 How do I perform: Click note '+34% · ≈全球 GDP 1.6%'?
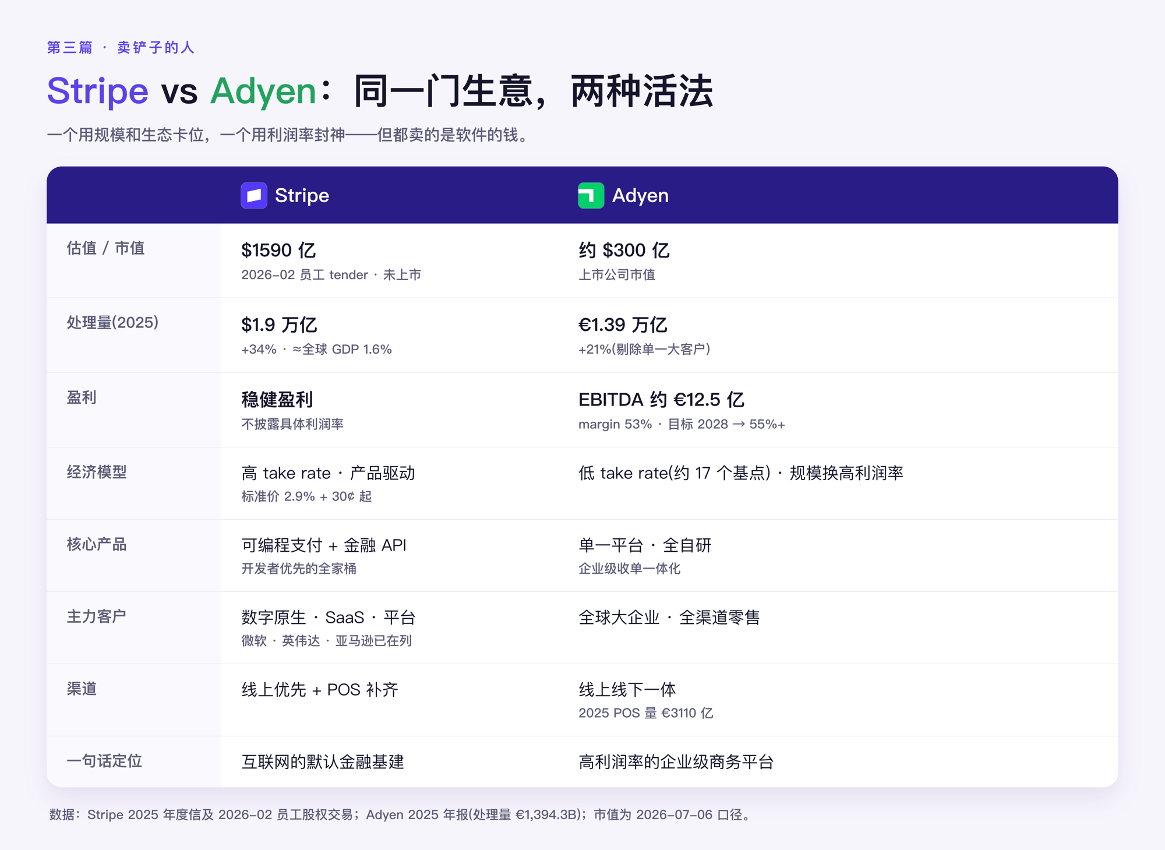click(316, 349)
